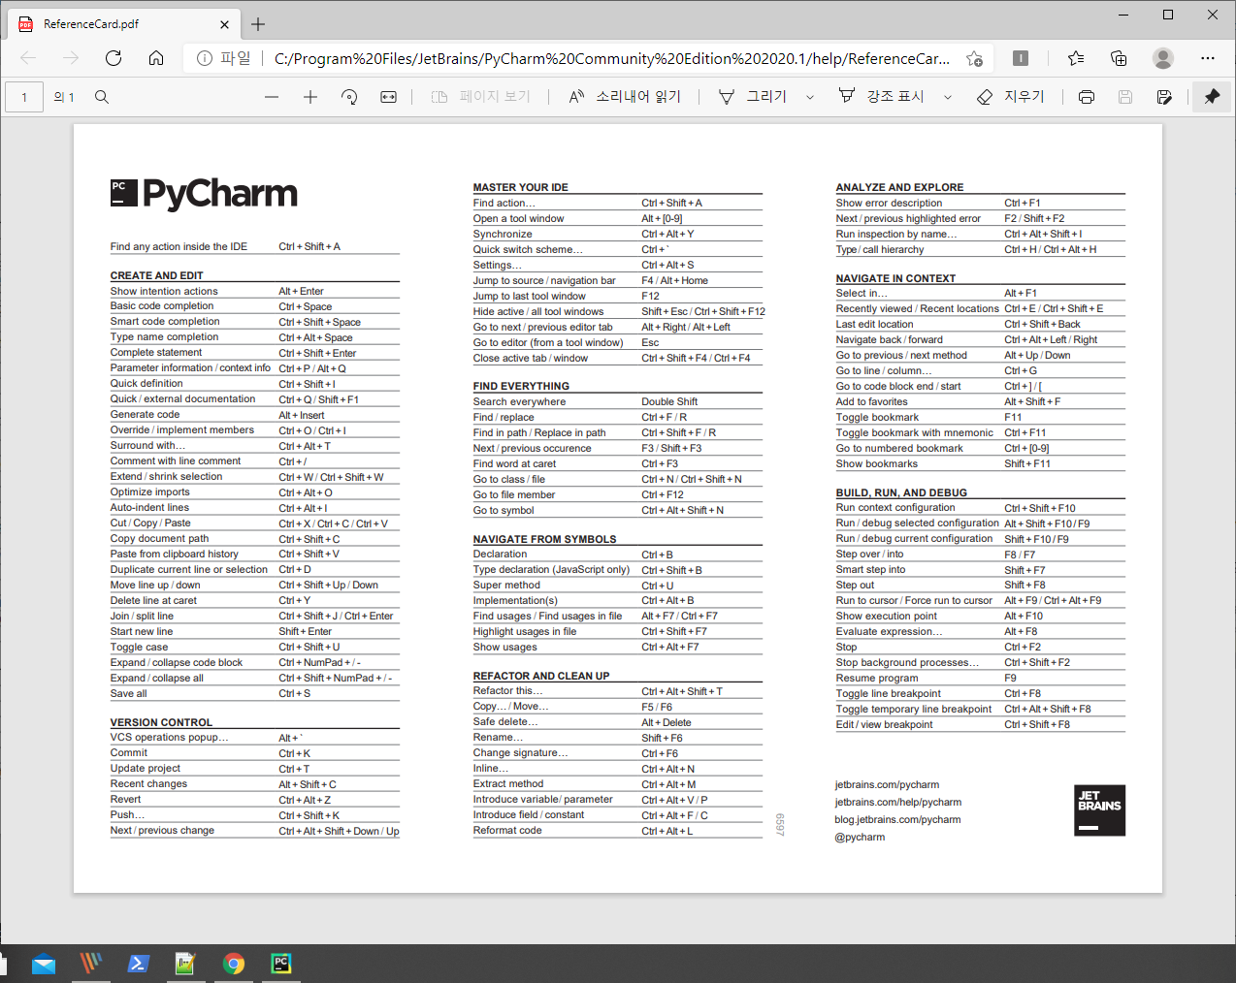Open the favorites list icon

click(1076, 58)
